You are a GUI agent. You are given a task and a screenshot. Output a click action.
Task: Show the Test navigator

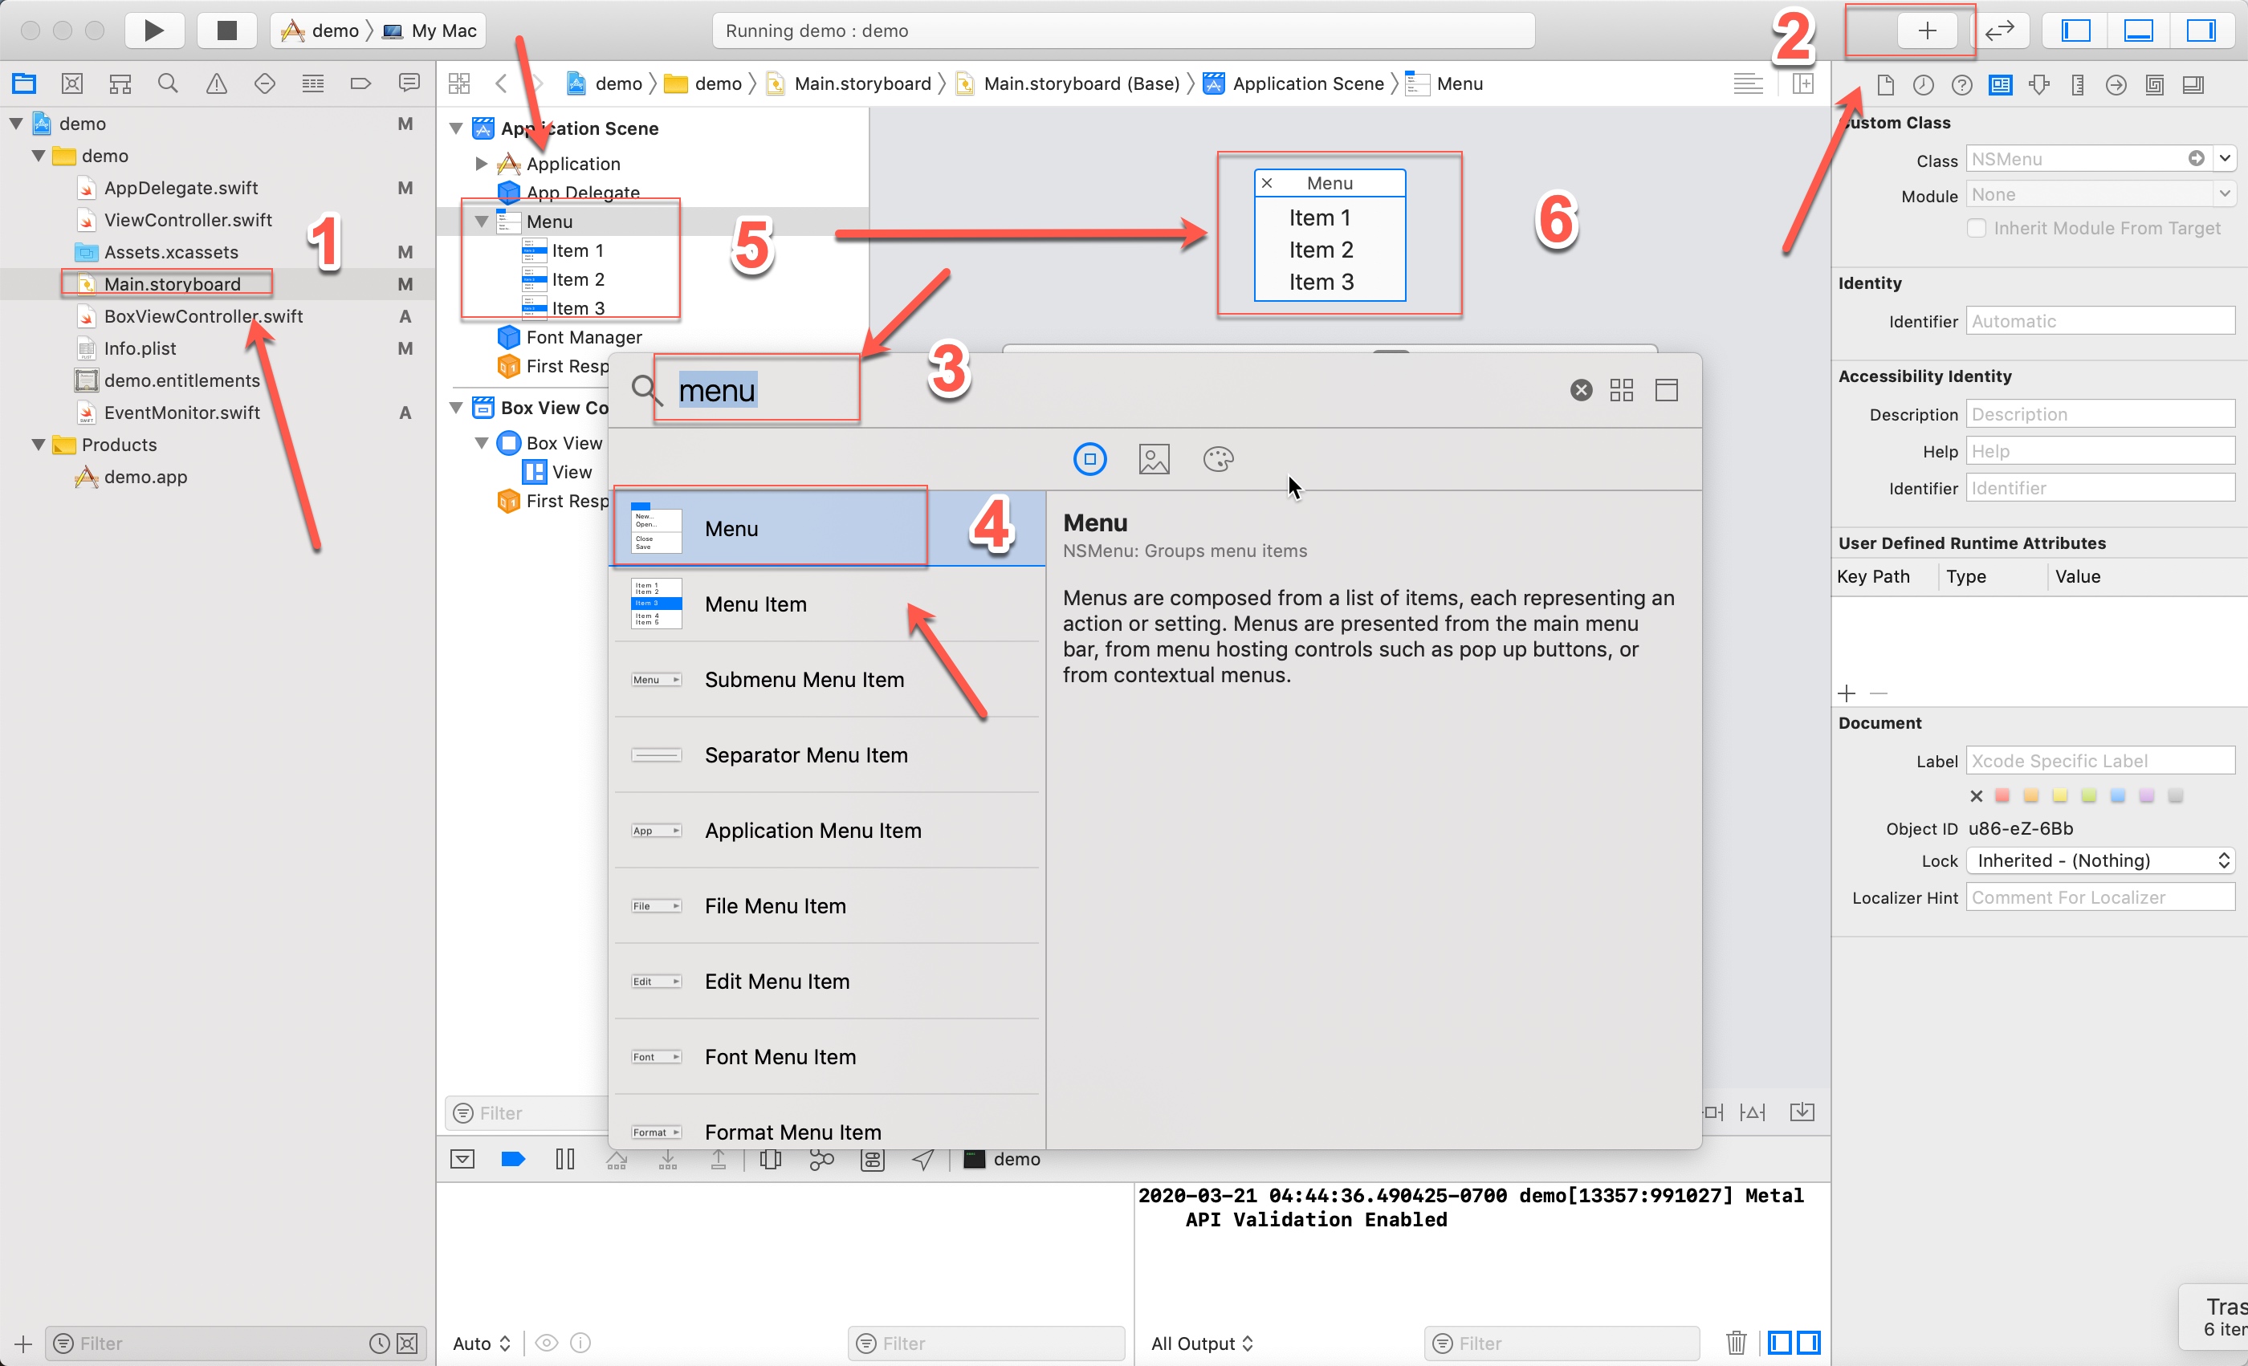click(x=265, y=84)
